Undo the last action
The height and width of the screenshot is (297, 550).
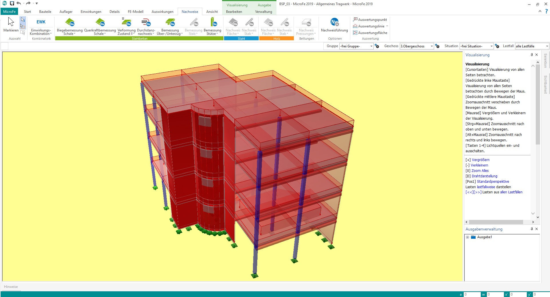19,3
